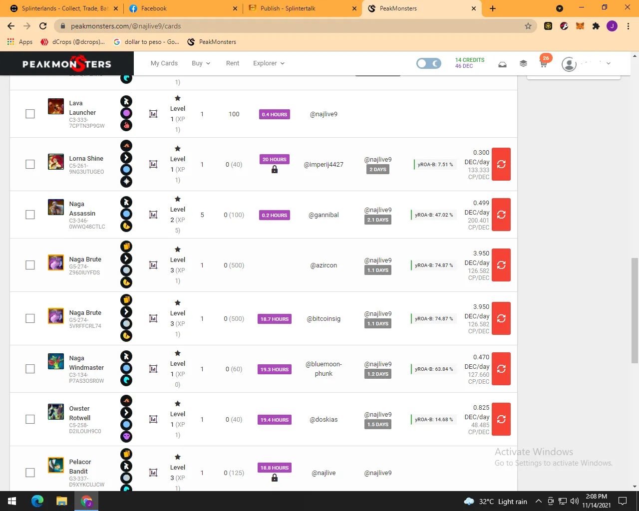Viewport: 639px width, 511px height.
Task: Bookmark this page with the star icon
Action: pos(528,26)
